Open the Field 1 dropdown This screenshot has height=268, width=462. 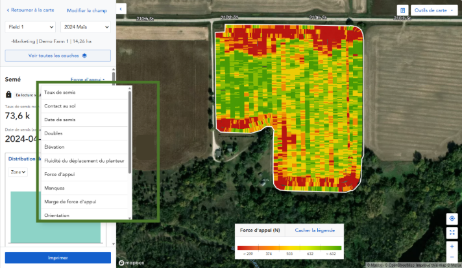(x=30, y=27)
